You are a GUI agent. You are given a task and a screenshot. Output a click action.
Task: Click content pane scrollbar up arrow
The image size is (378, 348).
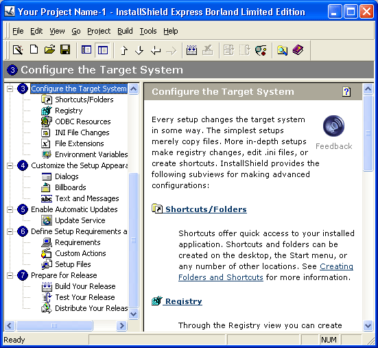tap(368, 89)
